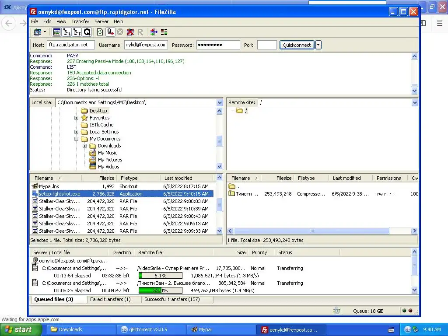448x336 pixels.
Task: Select the My Music folder
Action: point(107,153)
